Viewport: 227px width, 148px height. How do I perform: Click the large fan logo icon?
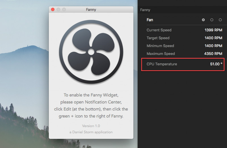tap(91, 52)
